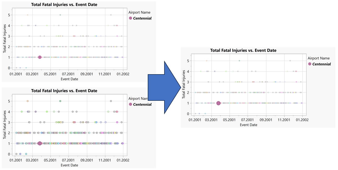The width and height of the screenshot is (338, 170).
Task: Toggle the Centennial legend marker in bottom-left chart
Action: [x=131, y=104]
